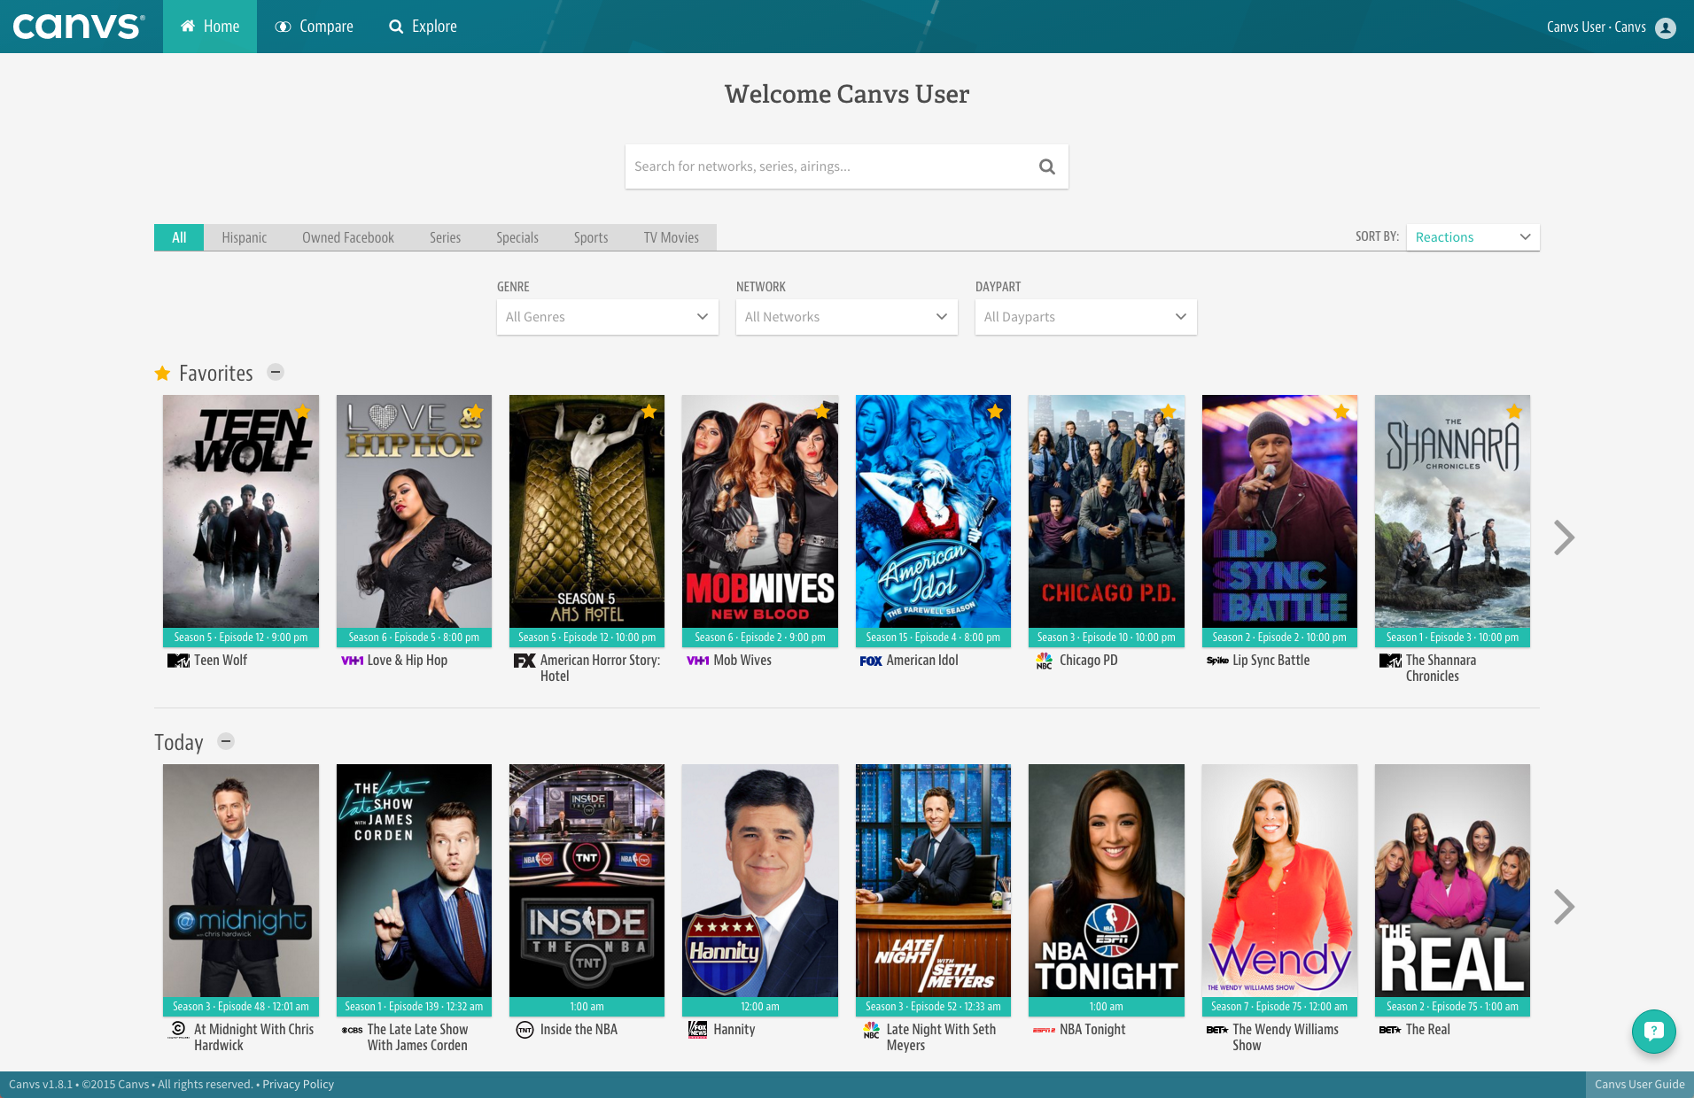Open the Explore nav tab
The width and height of the screenshot is (1694, 1098).
pos(423,27)
